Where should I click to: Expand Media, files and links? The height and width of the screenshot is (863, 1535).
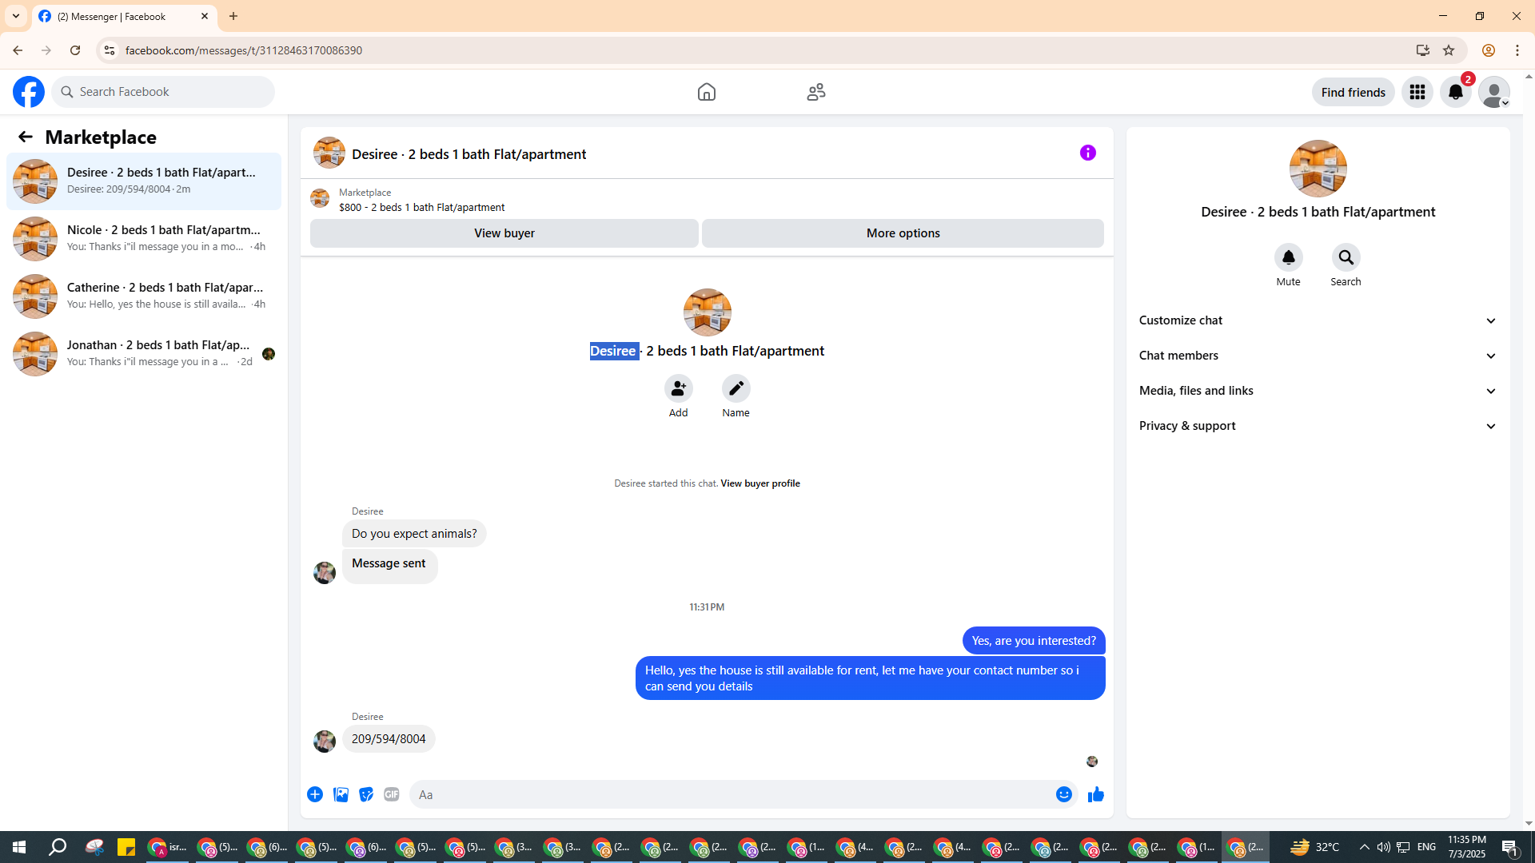point(1318,391)
